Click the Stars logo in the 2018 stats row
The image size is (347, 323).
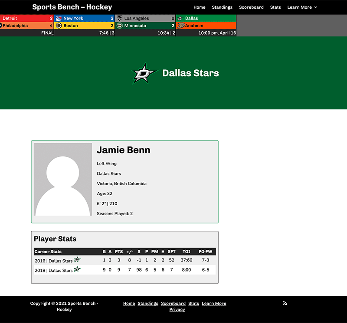[77, 269]
